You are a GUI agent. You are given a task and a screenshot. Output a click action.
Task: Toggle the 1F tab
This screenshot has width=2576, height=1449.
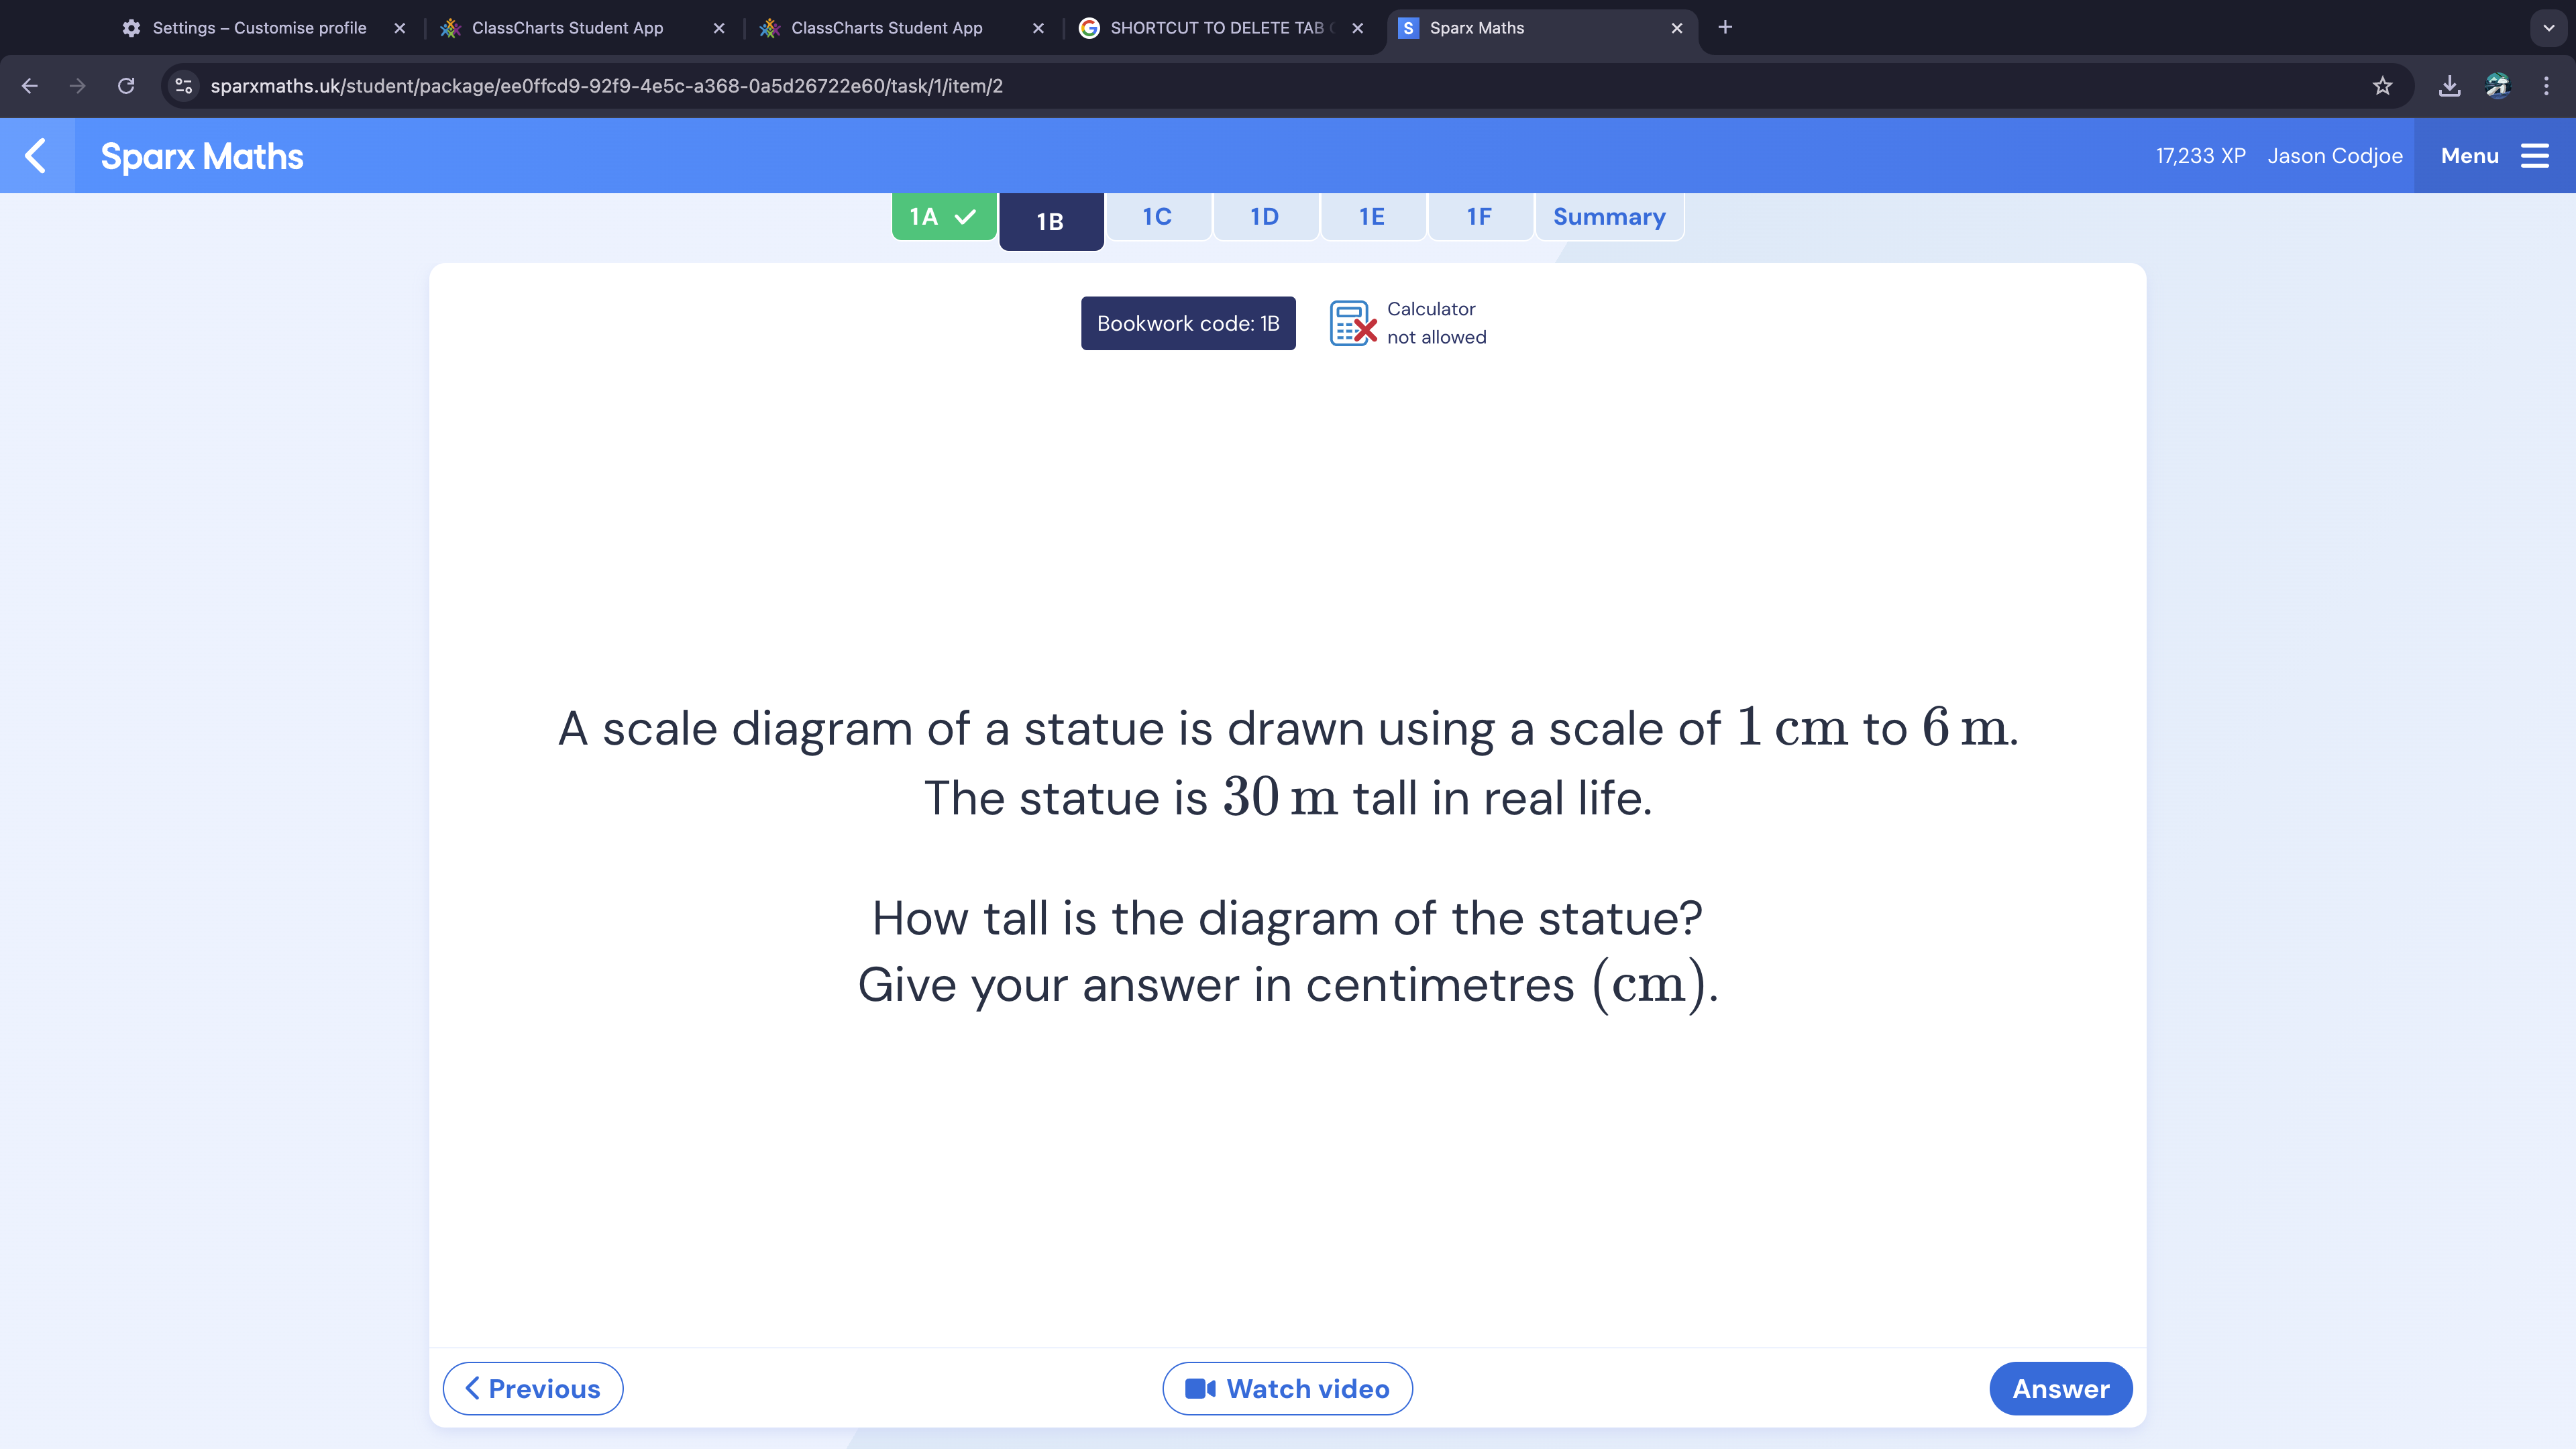click(x=1479, y=216)
